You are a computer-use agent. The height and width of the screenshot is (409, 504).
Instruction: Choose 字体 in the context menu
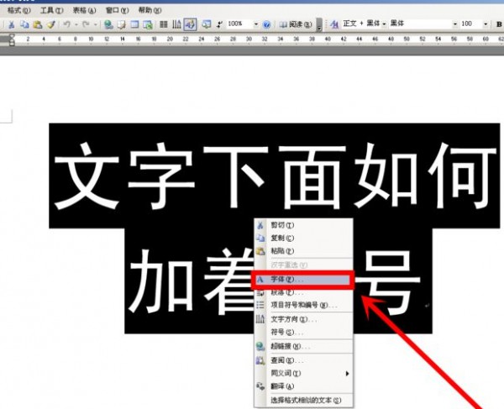coord(303,280)
